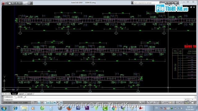Open the annotation scale 1:1 dropdown
Screen dimensions: 198x111
click(165, 103)
